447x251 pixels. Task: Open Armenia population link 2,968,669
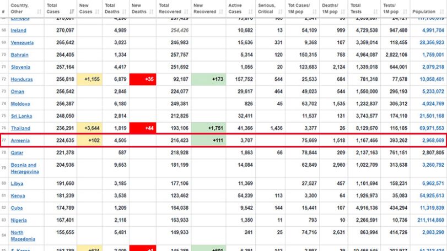tap(433, 140)
